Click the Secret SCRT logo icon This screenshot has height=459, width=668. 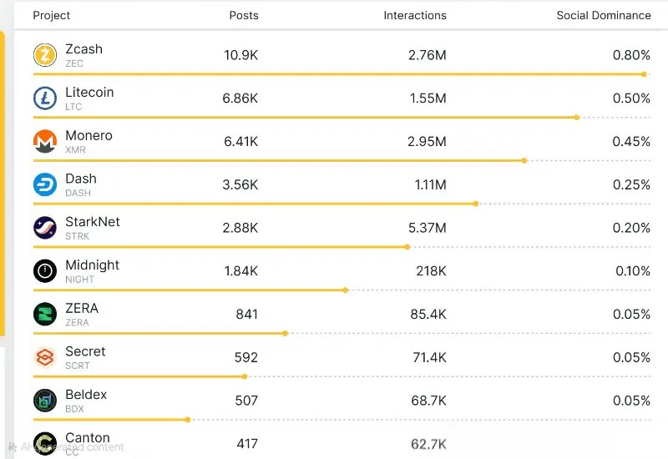tap(44, 358)
